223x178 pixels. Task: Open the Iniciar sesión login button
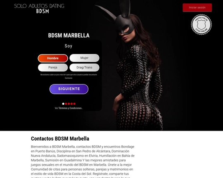coord(197,7)
